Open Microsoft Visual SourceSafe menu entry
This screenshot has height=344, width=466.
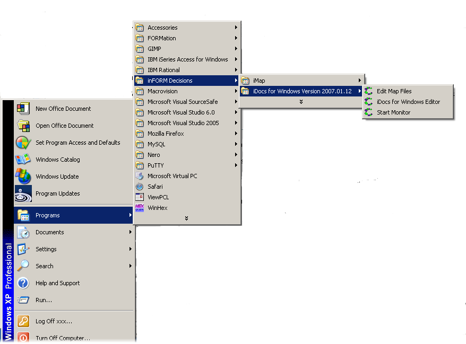(186, 102)
